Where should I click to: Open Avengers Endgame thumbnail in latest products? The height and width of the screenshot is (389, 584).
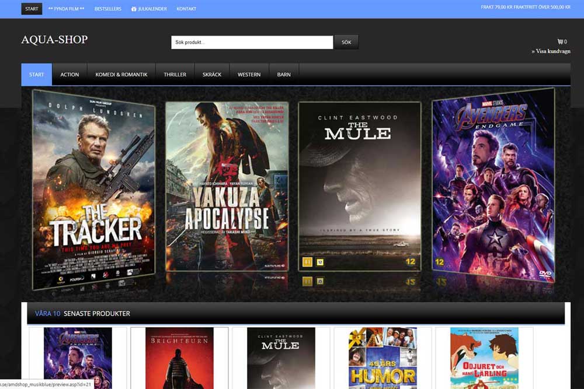(78, 358)
